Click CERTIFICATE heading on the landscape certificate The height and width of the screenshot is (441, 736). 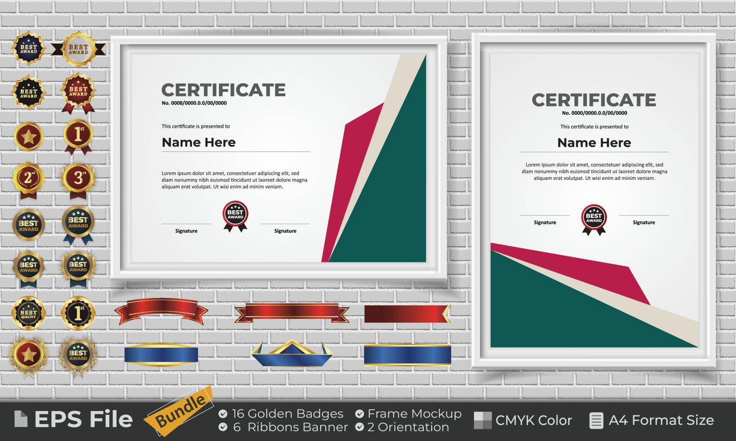[x=224, y=90]
